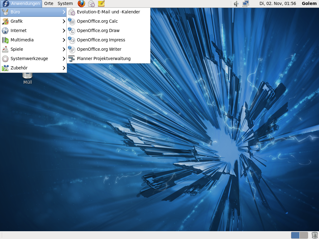This screenshot has width=319, height=239.
Task: Click the Fedora logo menu icon
Action: (x=6, y=4)
